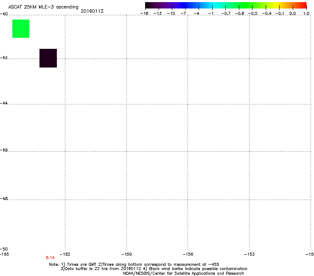314x276 pixels.
Task: Click the -42 latitude axis label
Action: pyautogui.click(x=4, y=58)
